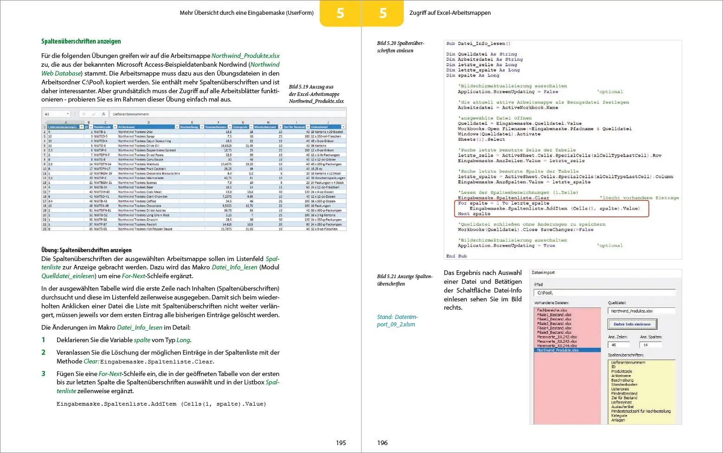723x453 pixels.
Task: Select Messwerte_JUL243.xlsx in the file list
Action: (568, 341)
